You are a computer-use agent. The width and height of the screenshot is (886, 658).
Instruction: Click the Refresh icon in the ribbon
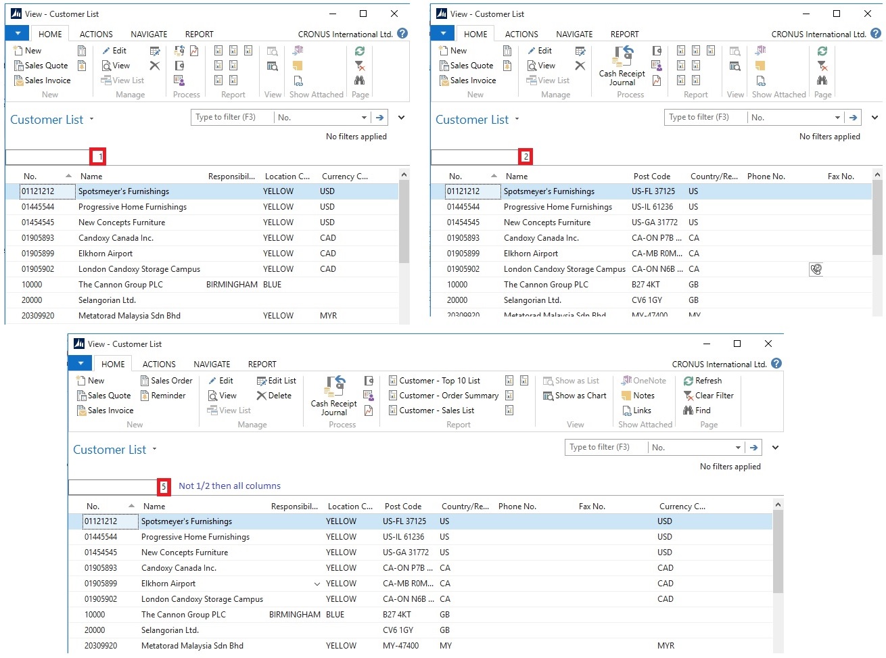coord(689,381)
